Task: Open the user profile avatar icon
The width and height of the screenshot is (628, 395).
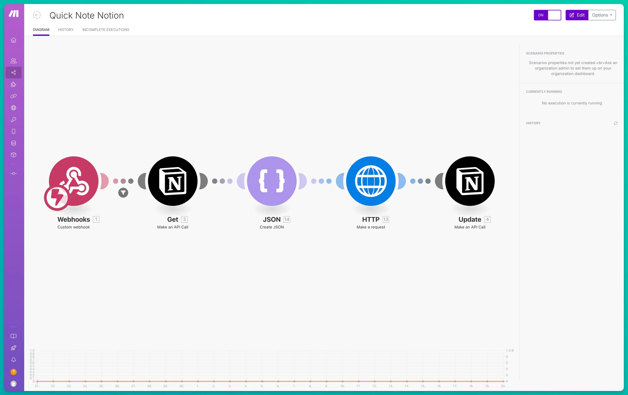Action: pyautogui.click(x=14, y=384)
